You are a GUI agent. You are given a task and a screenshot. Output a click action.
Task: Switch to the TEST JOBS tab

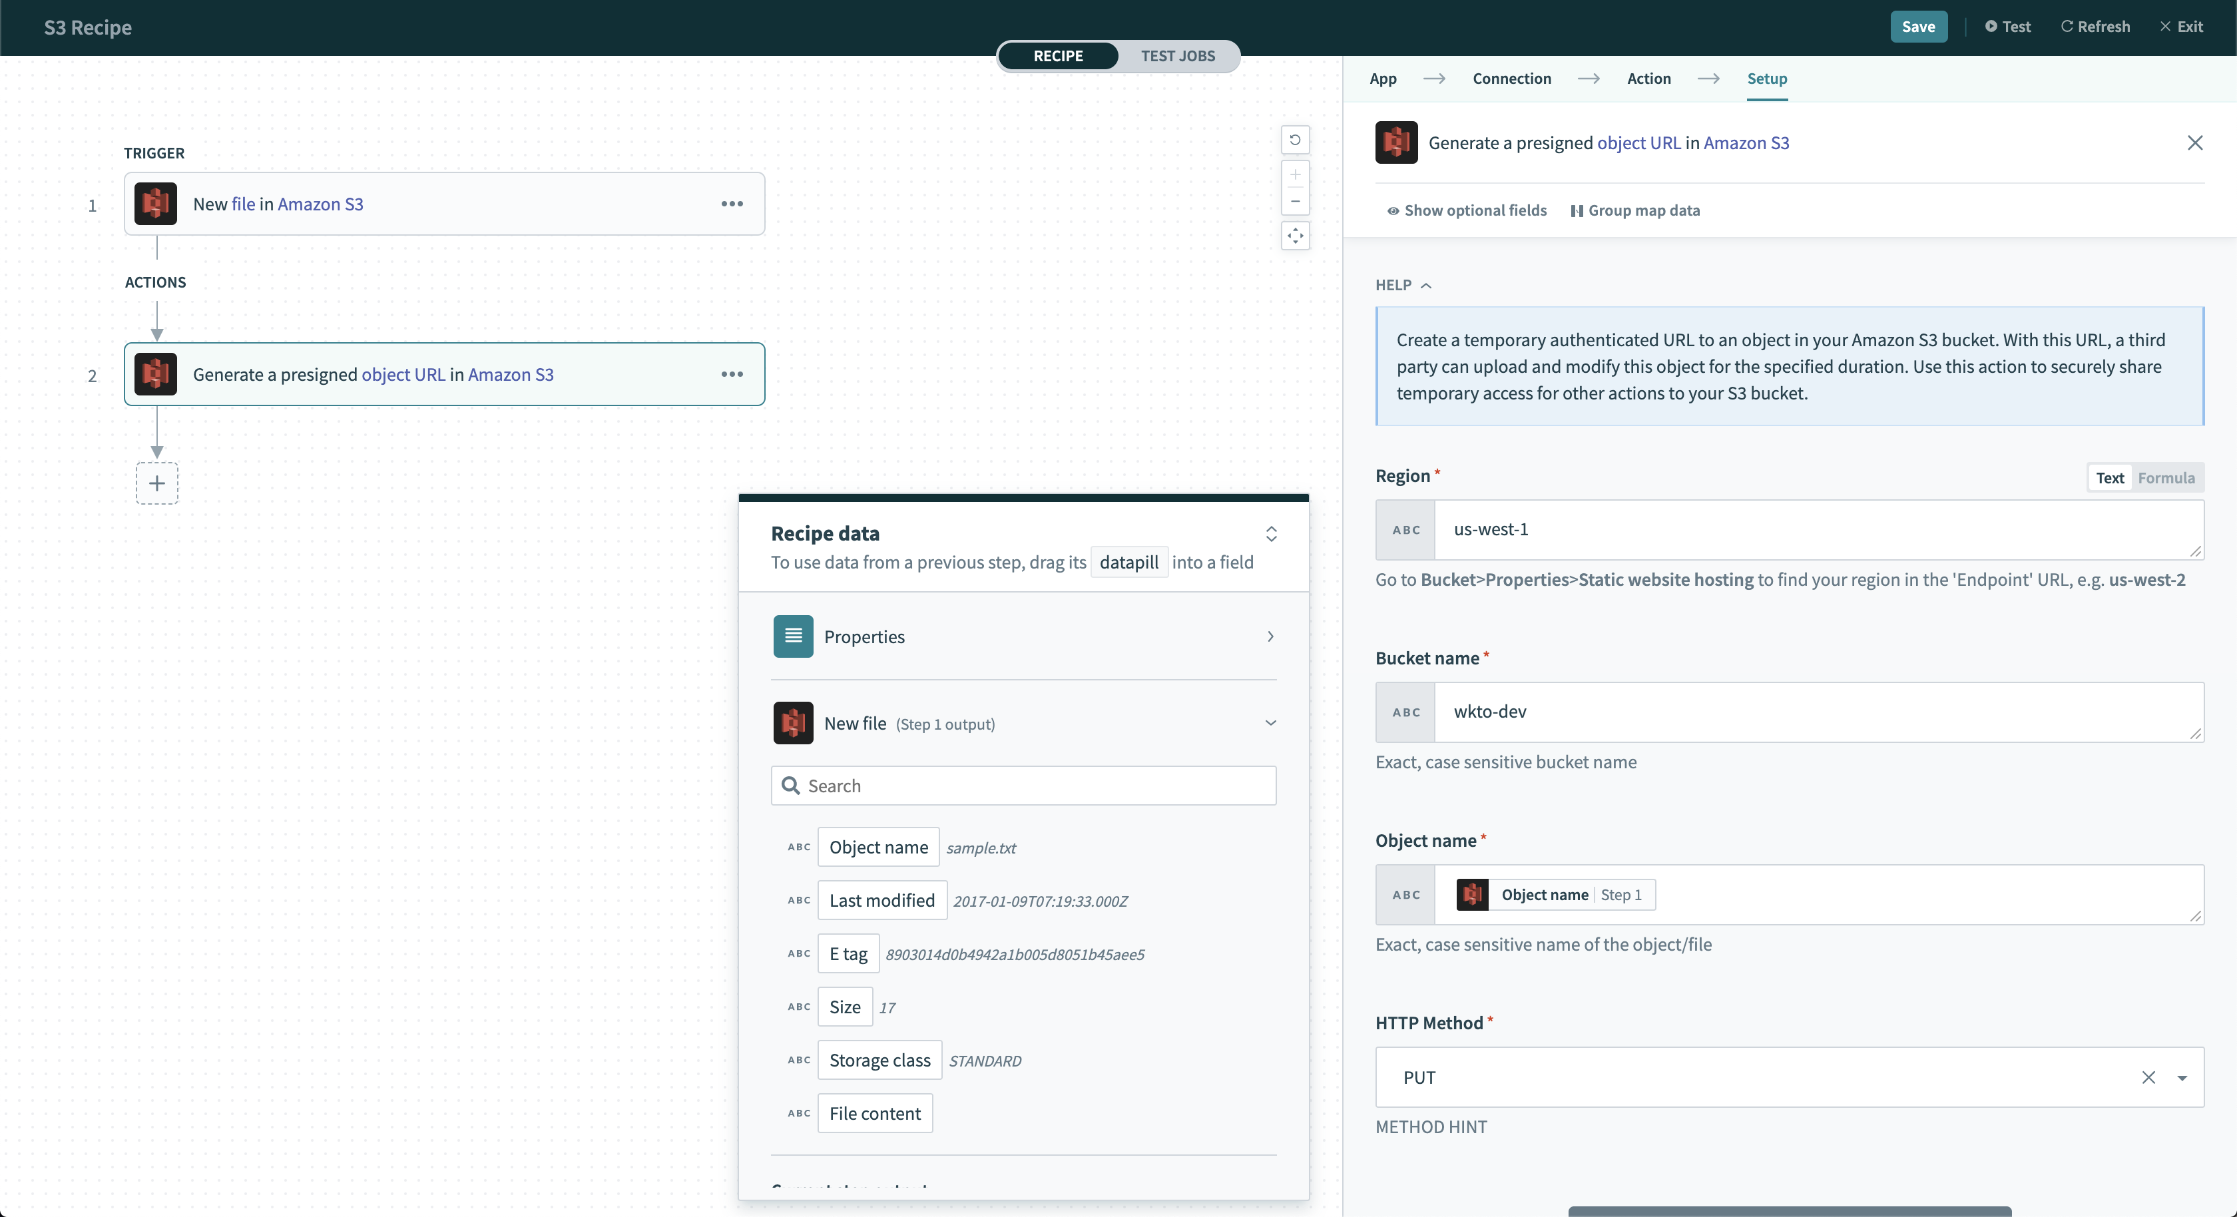click(1176, 56)
